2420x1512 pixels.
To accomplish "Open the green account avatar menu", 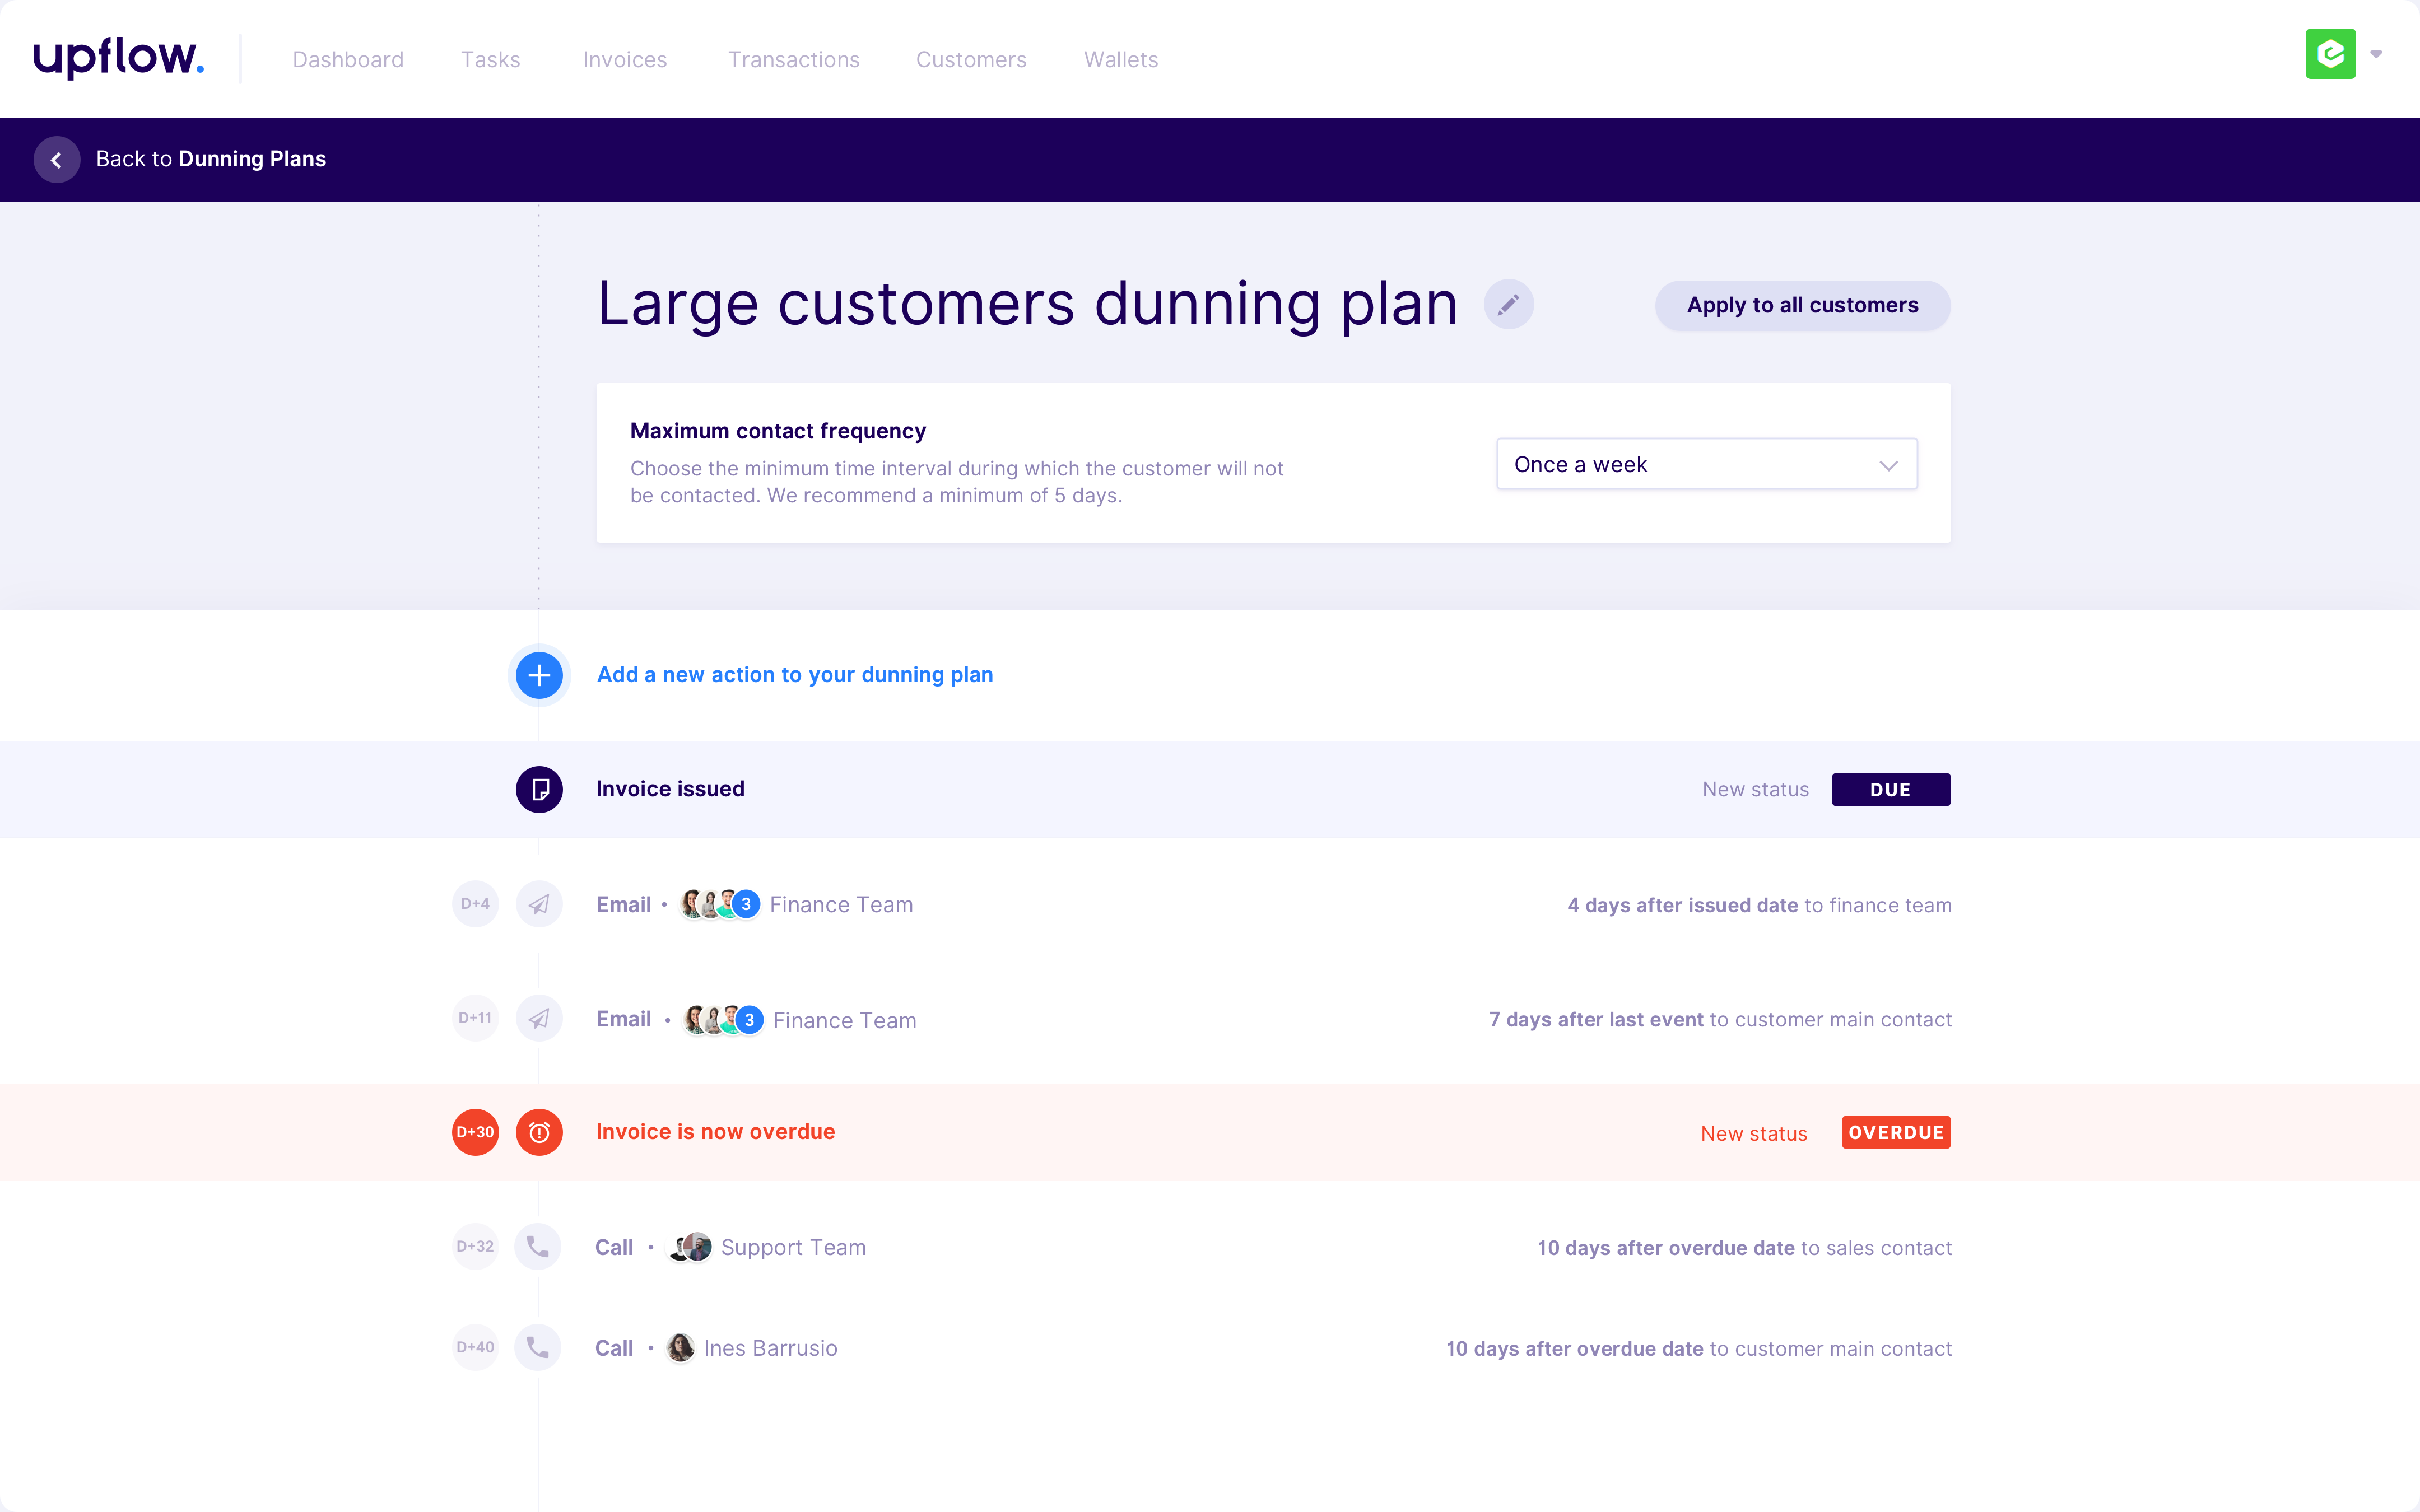I will 2330,54.
